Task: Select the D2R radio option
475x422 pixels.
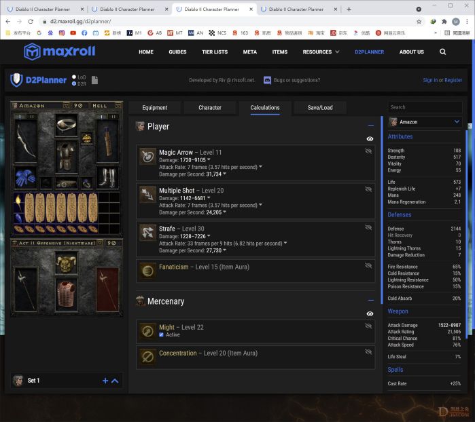Action: click(x=74, y=84)
